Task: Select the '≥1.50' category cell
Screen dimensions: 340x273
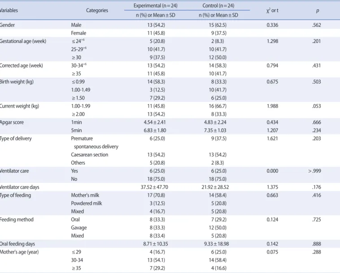Action: click(x=78, y=98)
